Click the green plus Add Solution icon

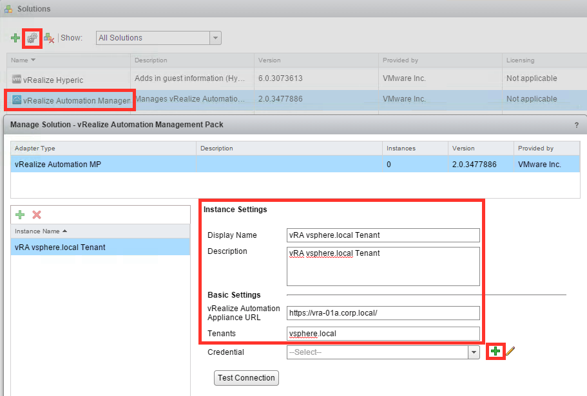coord(15,38)
